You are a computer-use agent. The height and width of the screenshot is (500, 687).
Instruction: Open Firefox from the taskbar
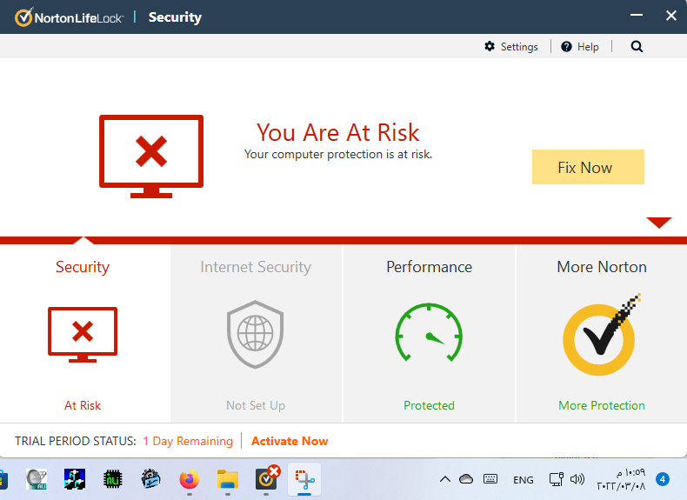[190, 479]
